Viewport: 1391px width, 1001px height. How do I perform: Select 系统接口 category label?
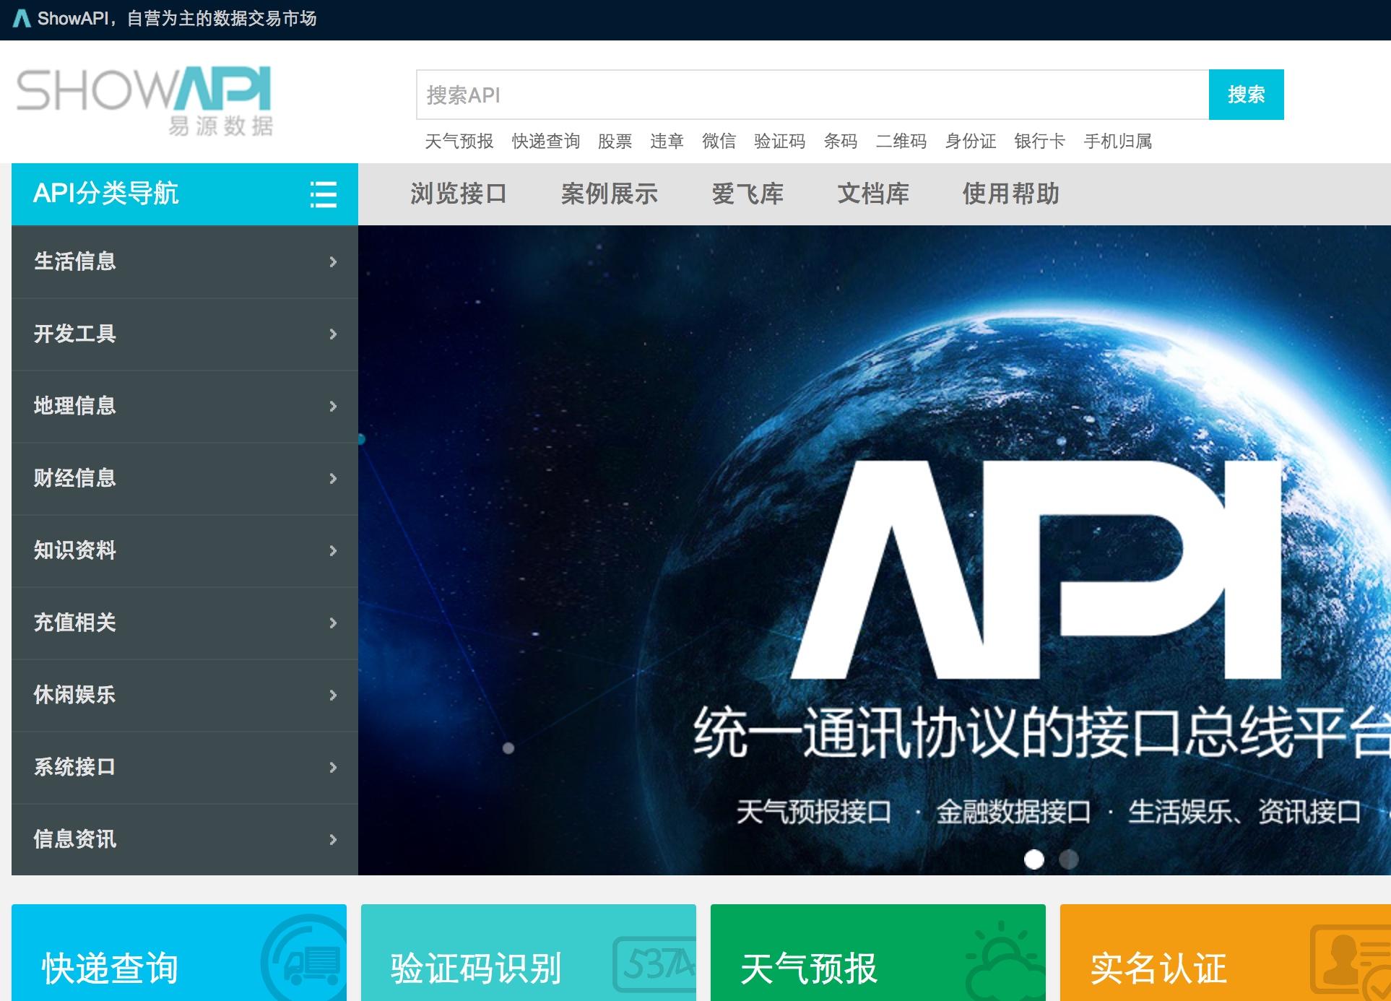[75, 767]
